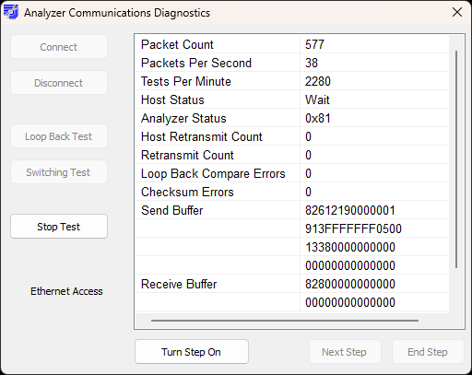Select the Analyzer Status row

click(292, 118)
